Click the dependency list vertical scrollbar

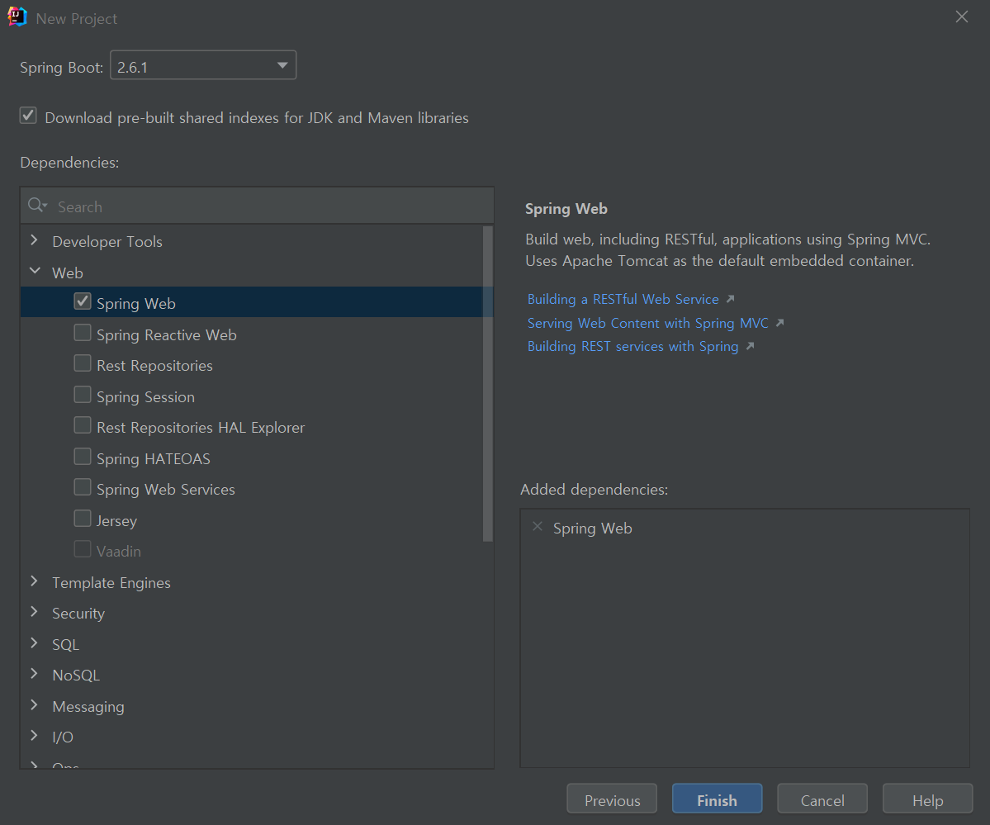tap(487, 383)
